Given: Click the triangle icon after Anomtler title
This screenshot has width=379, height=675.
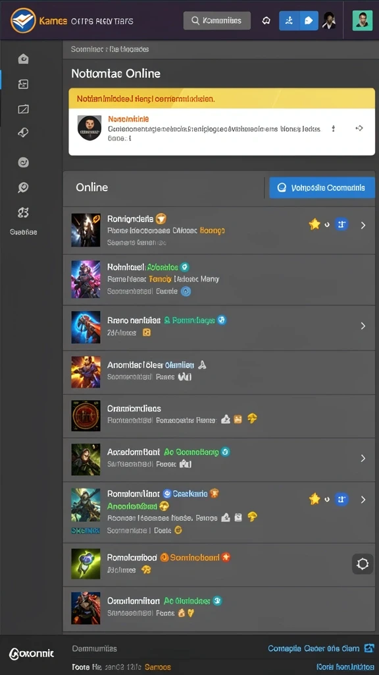Looking at the screenshot, I should [x=202, y=365].
